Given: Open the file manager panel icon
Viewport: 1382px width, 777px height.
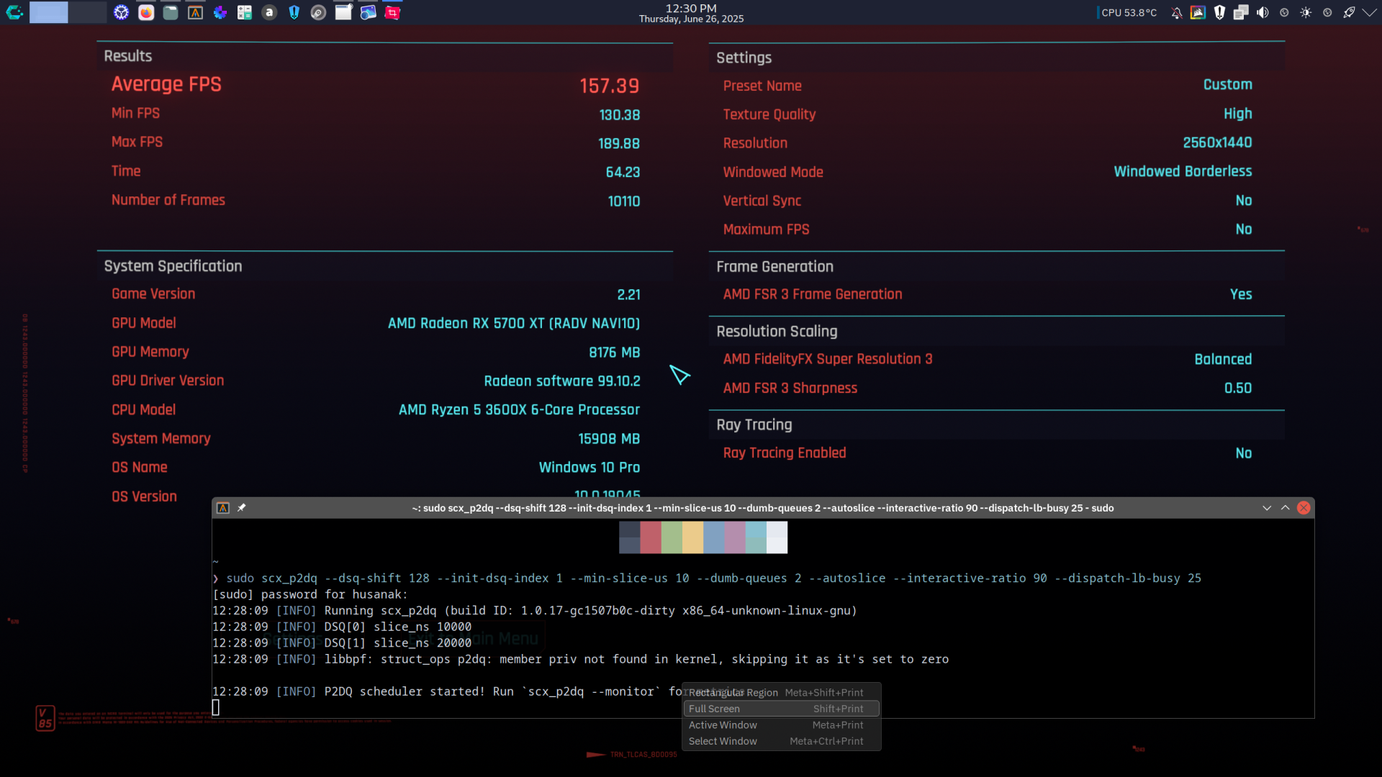Looking at the screenshot, I should click(171, 12).
